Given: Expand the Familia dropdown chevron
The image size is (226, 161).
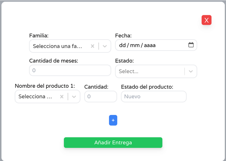Looking at the screenshot, I should 105,46.
